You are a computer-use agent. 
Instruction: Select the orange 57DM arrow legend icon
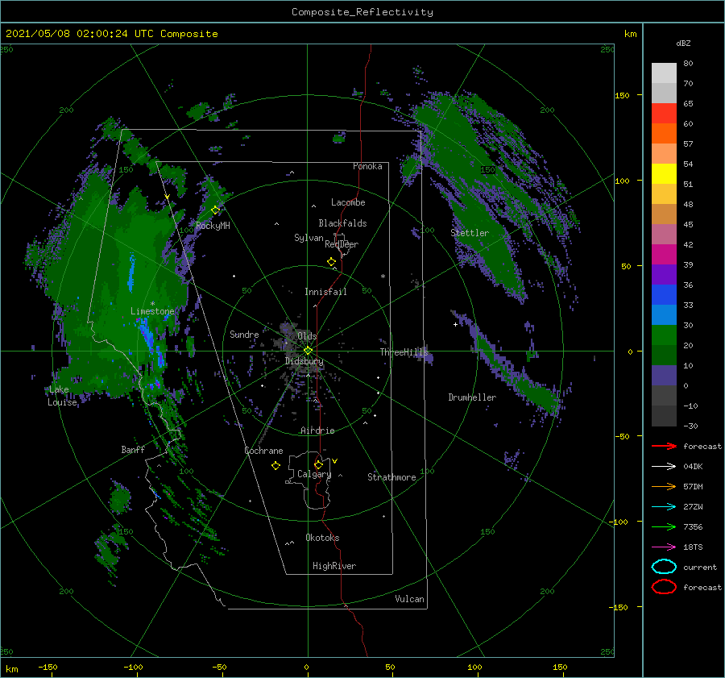click(664, 486)
